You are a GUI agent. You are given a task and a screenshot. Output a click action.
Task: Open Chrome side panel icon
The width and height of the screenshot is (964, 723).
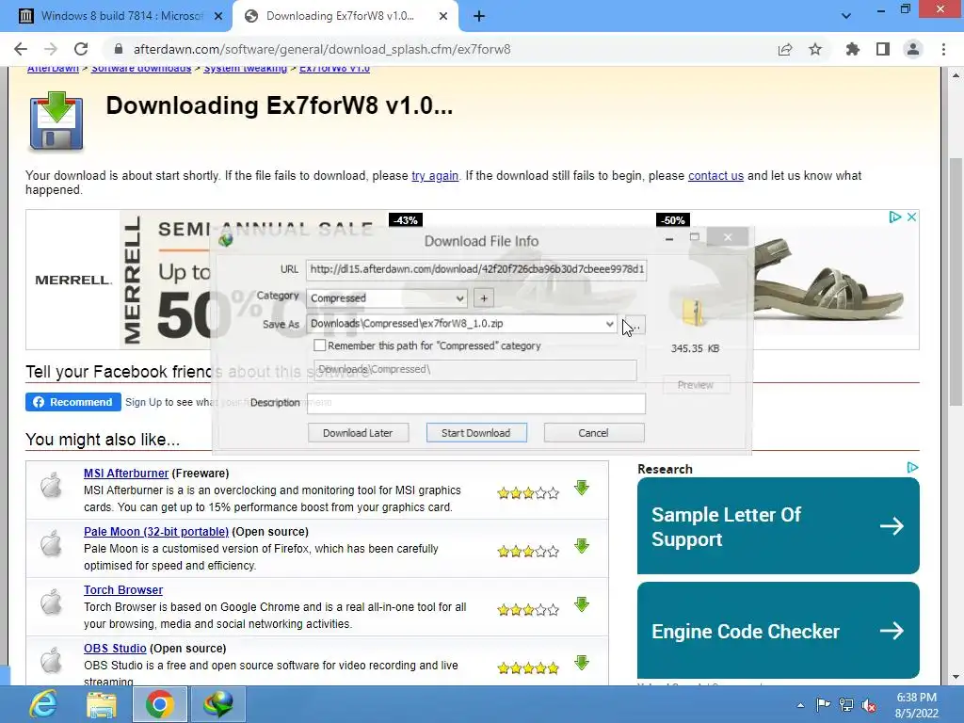[883, 49]
